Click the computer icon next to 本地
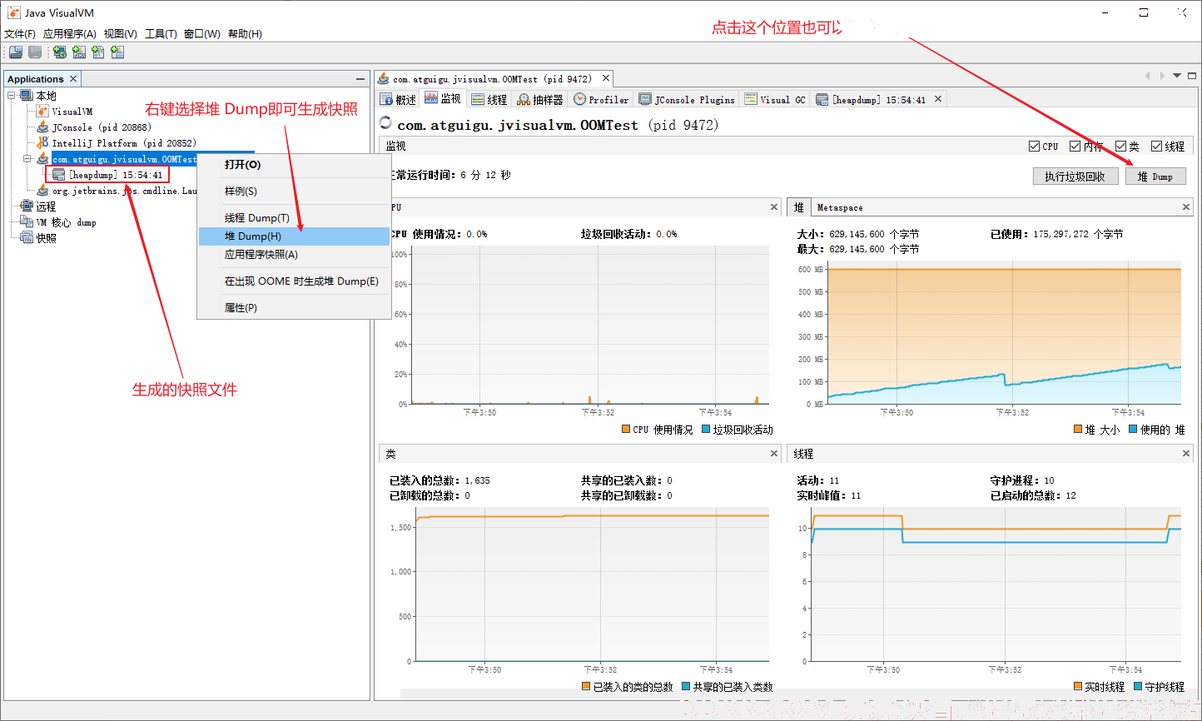This screenshot has width=1202, height=721. coord(27,96)
